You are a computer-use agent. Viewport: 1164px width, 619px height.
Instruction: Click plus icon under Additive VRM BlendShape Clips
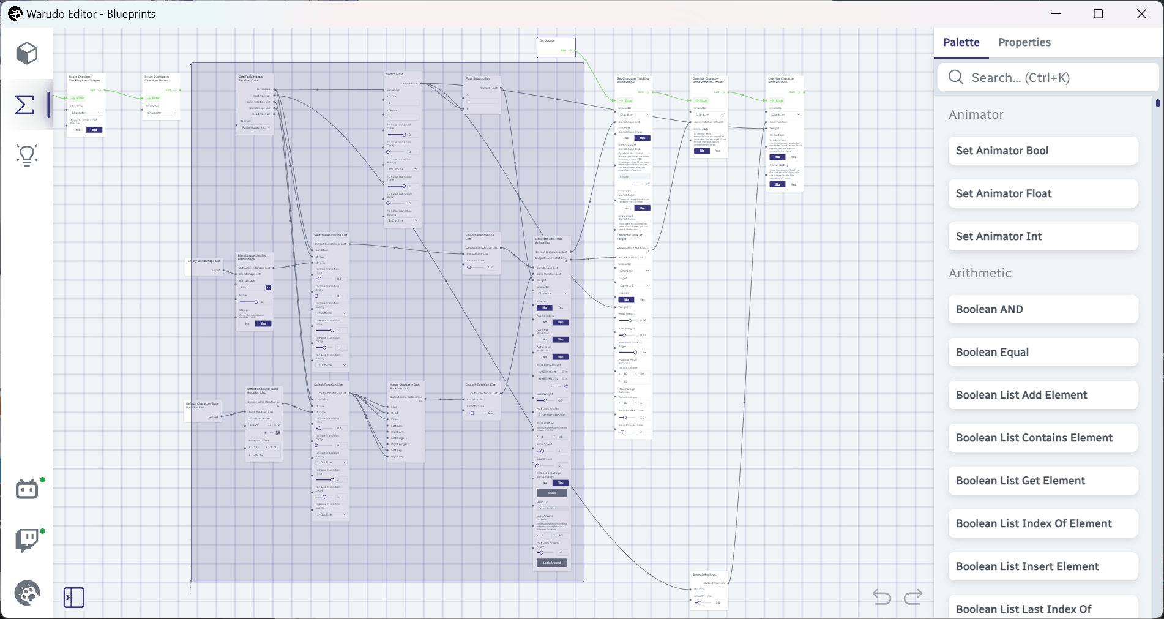[635, 184]
